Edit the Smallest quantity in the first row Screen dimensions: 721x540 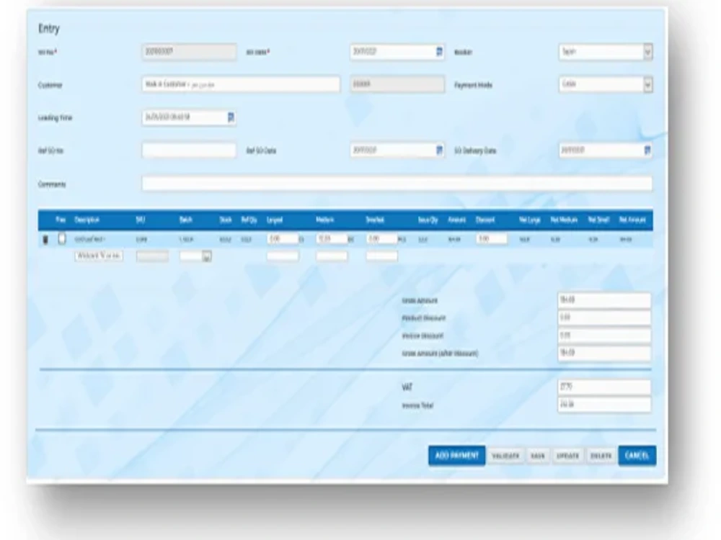coord(381,239)
